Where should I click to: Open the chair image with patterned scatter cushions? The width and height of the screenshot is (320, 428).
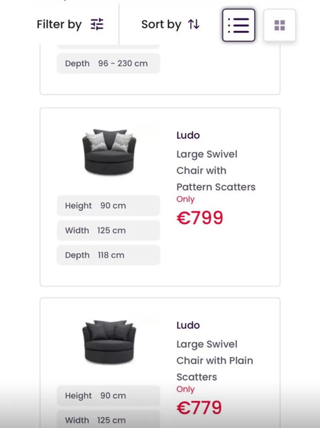pos(109,152)
